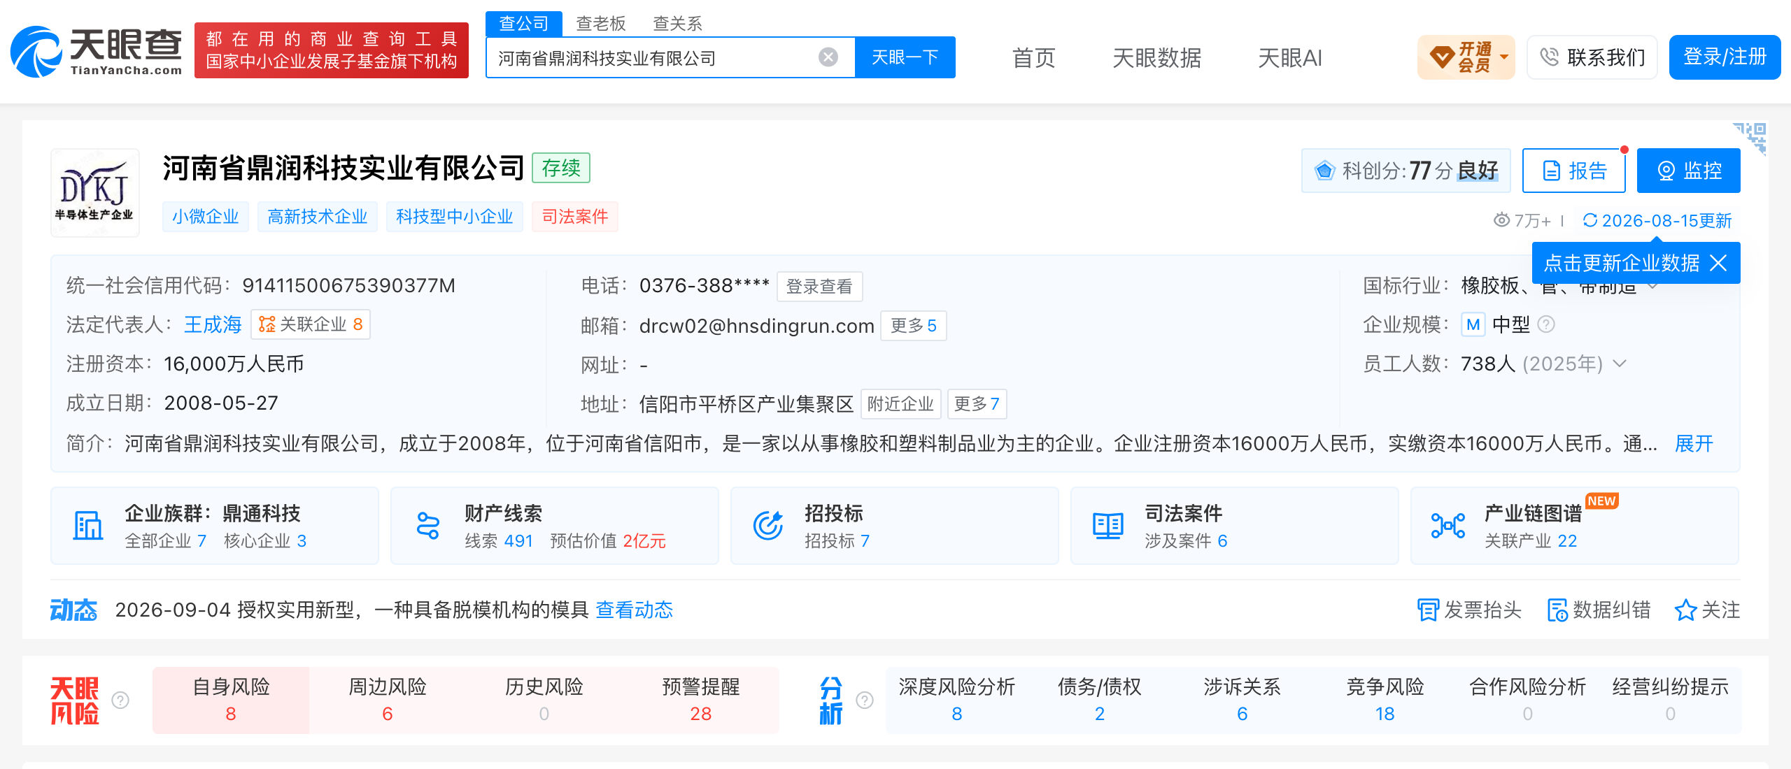Open 天眼风险 help question-mark icon

120,700
